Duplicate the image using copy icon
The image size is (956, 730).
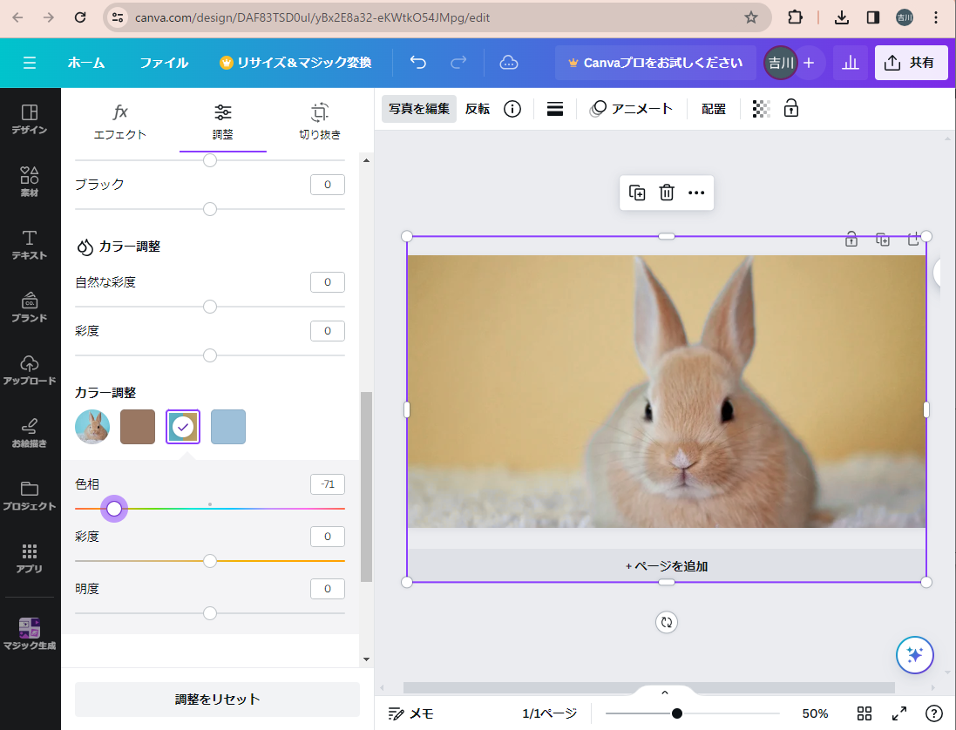[637, 193]
